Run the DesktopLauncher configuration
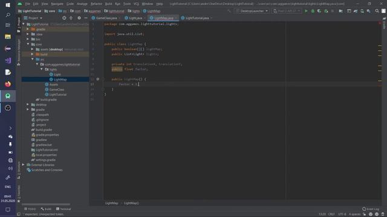 (306, 11)
